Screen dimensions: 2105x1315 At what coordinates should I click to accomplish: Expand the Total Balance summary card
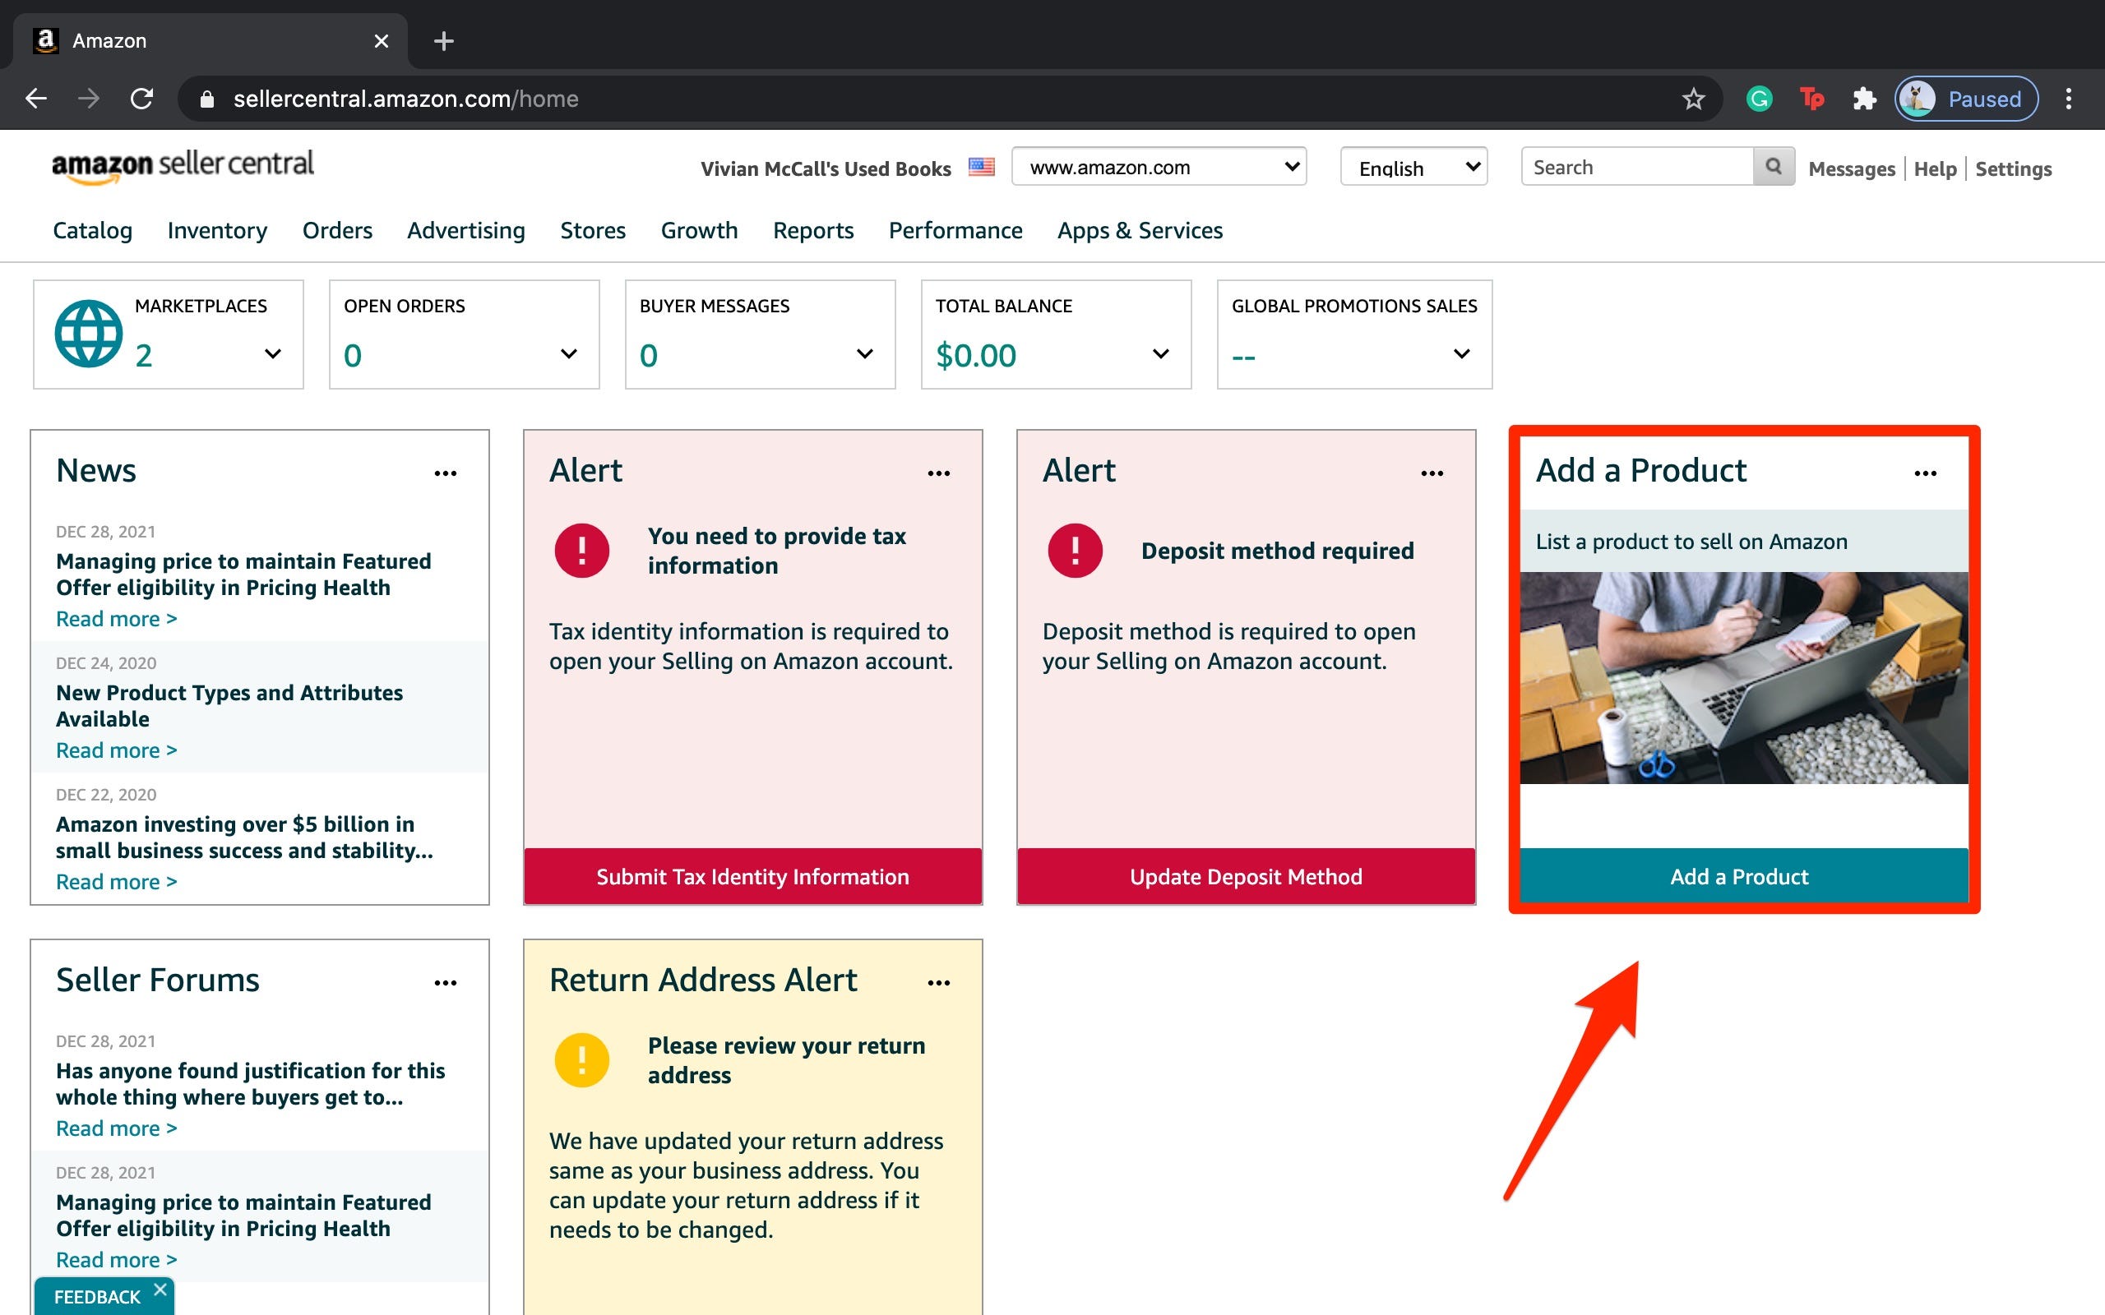tap(1159, 354)
